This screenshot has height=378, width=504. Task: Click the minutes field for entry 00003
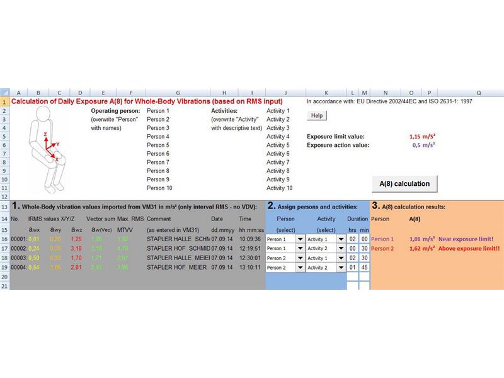[x=364, y=258]
